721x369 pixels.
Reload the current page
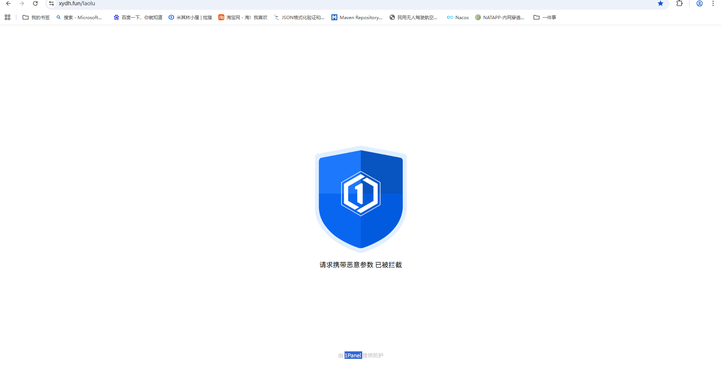click(35, 3)
